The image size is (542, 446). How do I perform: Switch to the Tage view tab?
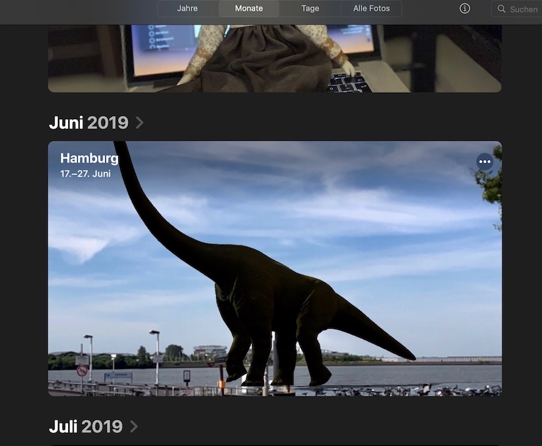(x=310, y=8)
